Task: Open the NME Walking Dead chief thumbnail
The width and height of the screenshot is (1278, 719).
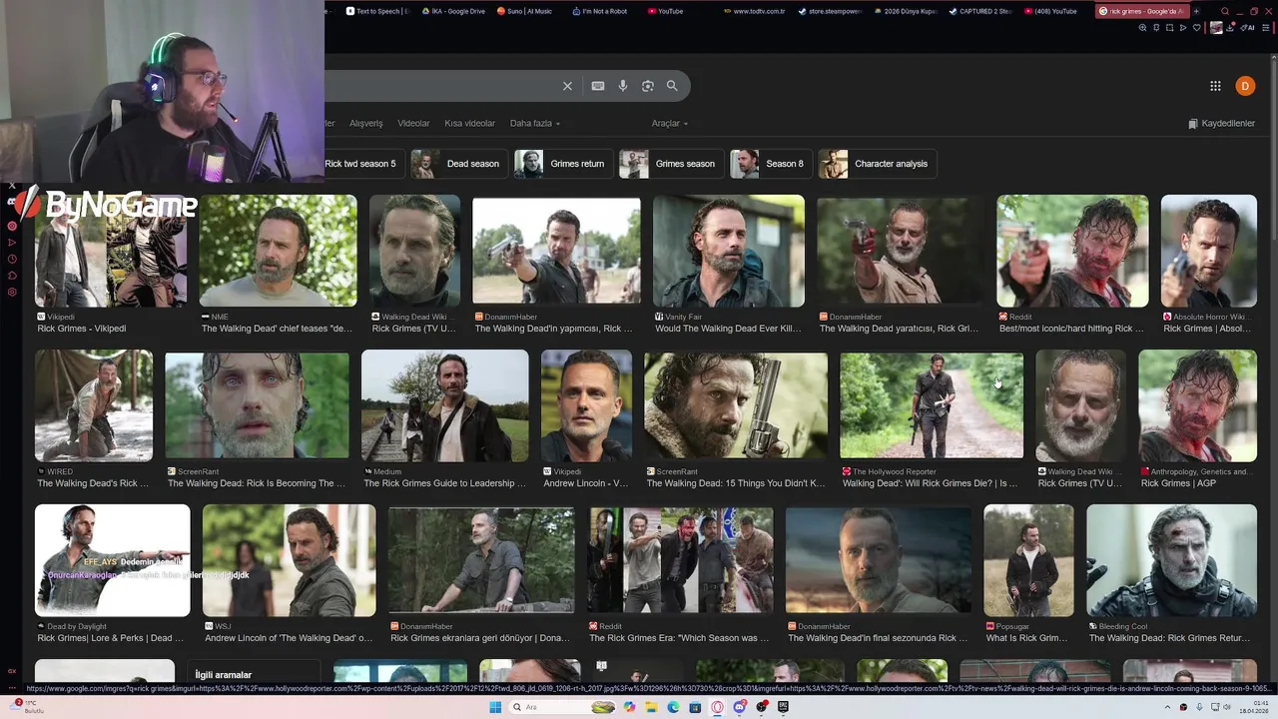Action: [x=278, y=251]
